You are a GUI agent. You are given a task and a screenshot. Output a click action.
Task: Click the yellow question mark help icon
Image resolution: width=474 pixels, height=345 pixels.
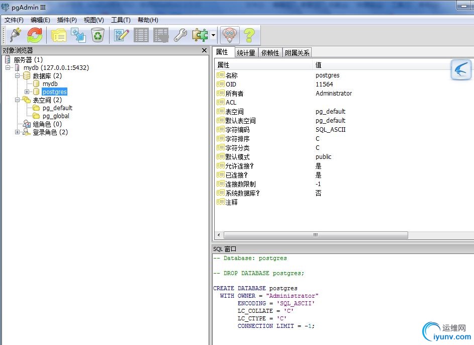click(x=249, y=35)
